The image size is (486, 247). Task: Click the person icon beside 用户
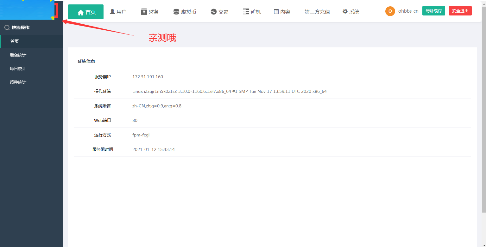112,12
